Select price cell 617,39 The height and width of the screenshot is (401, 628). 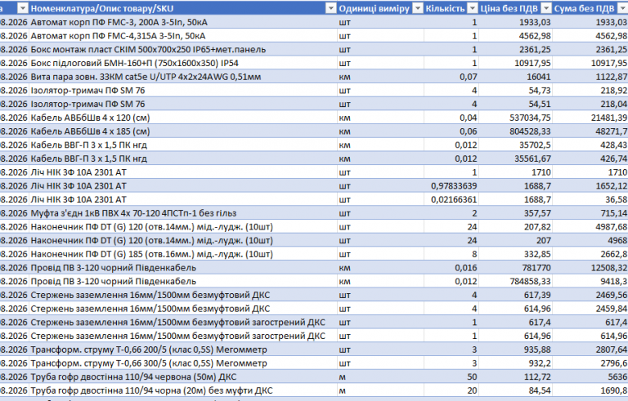515,295
